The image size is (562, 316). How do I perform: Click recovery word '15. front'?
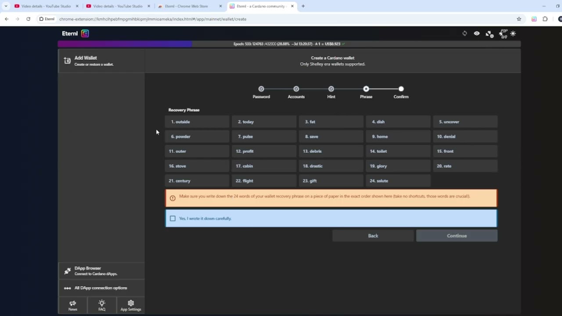[465, 151]
